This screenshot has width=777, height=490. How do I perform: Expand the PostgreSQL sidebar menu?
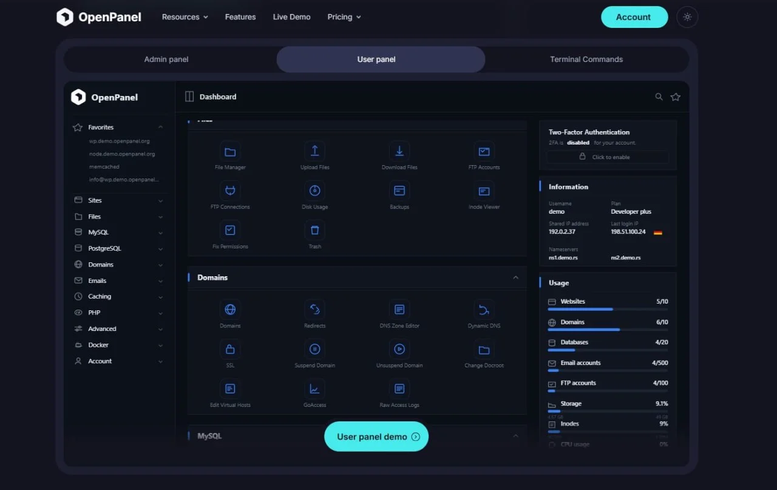(x=119, y=248)
